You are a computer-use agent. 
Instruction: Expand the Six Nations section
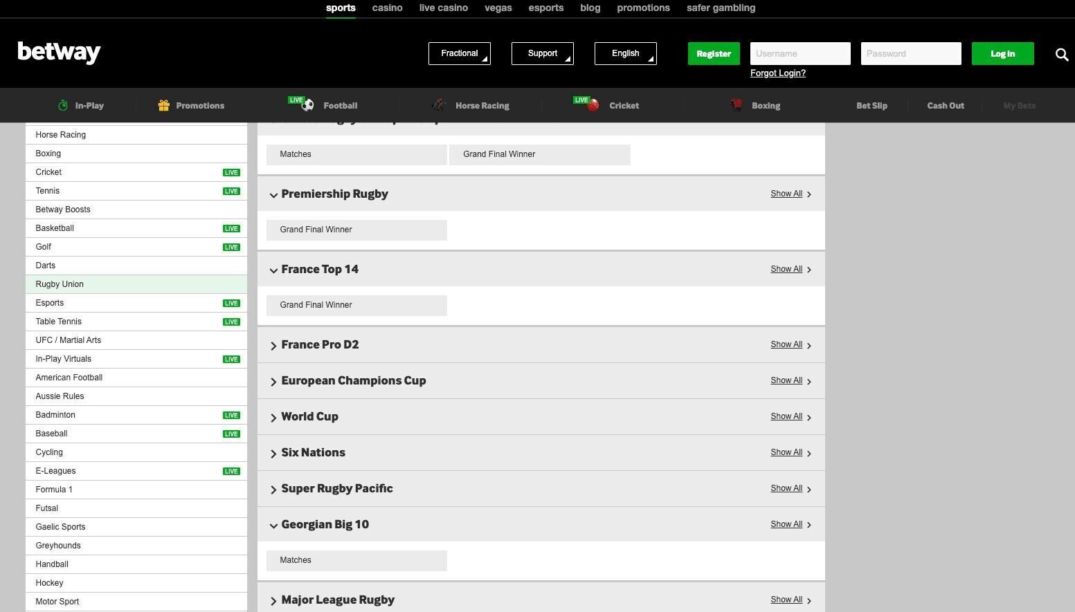(273, 453)
